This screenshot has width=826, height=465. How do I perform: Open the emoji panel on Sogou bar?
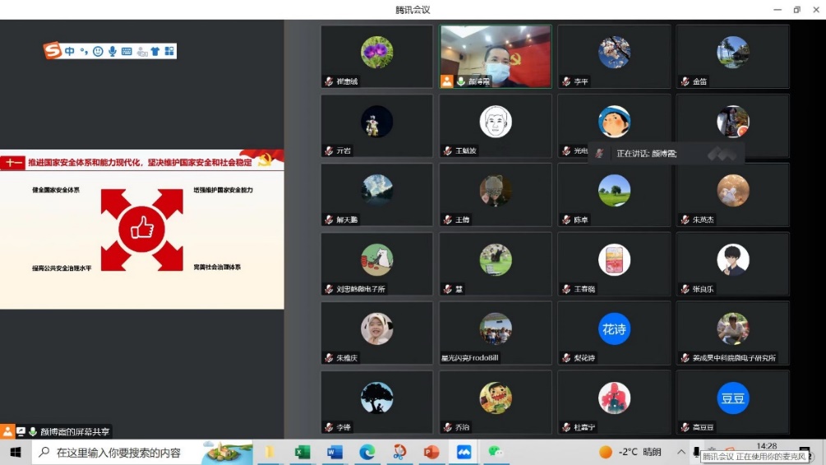point(98,51)
